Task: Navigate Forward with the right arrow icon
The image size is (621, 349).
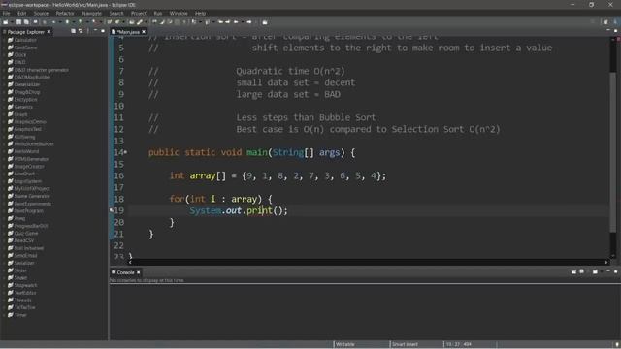Action: point(249,22)
